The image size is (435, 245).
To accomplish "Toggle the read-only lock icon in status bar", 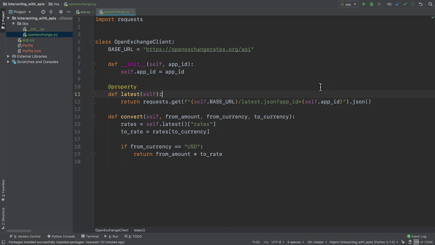I will tap(402, 242).
